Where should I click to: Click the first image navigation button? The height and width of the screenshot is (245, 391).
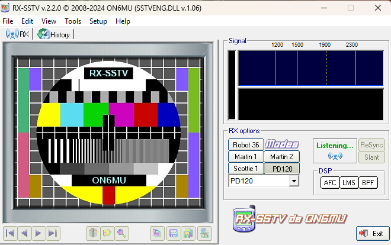10,233
